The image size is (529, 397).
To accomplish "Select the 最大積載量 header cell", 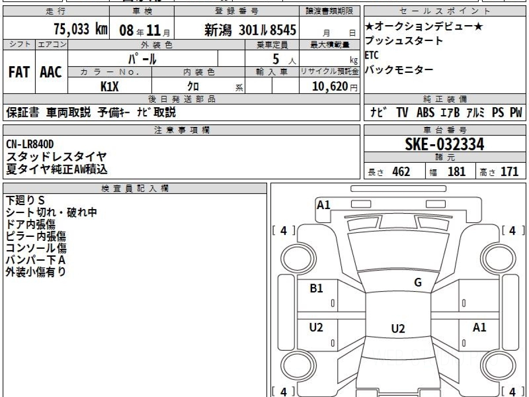I will point(330,45).
